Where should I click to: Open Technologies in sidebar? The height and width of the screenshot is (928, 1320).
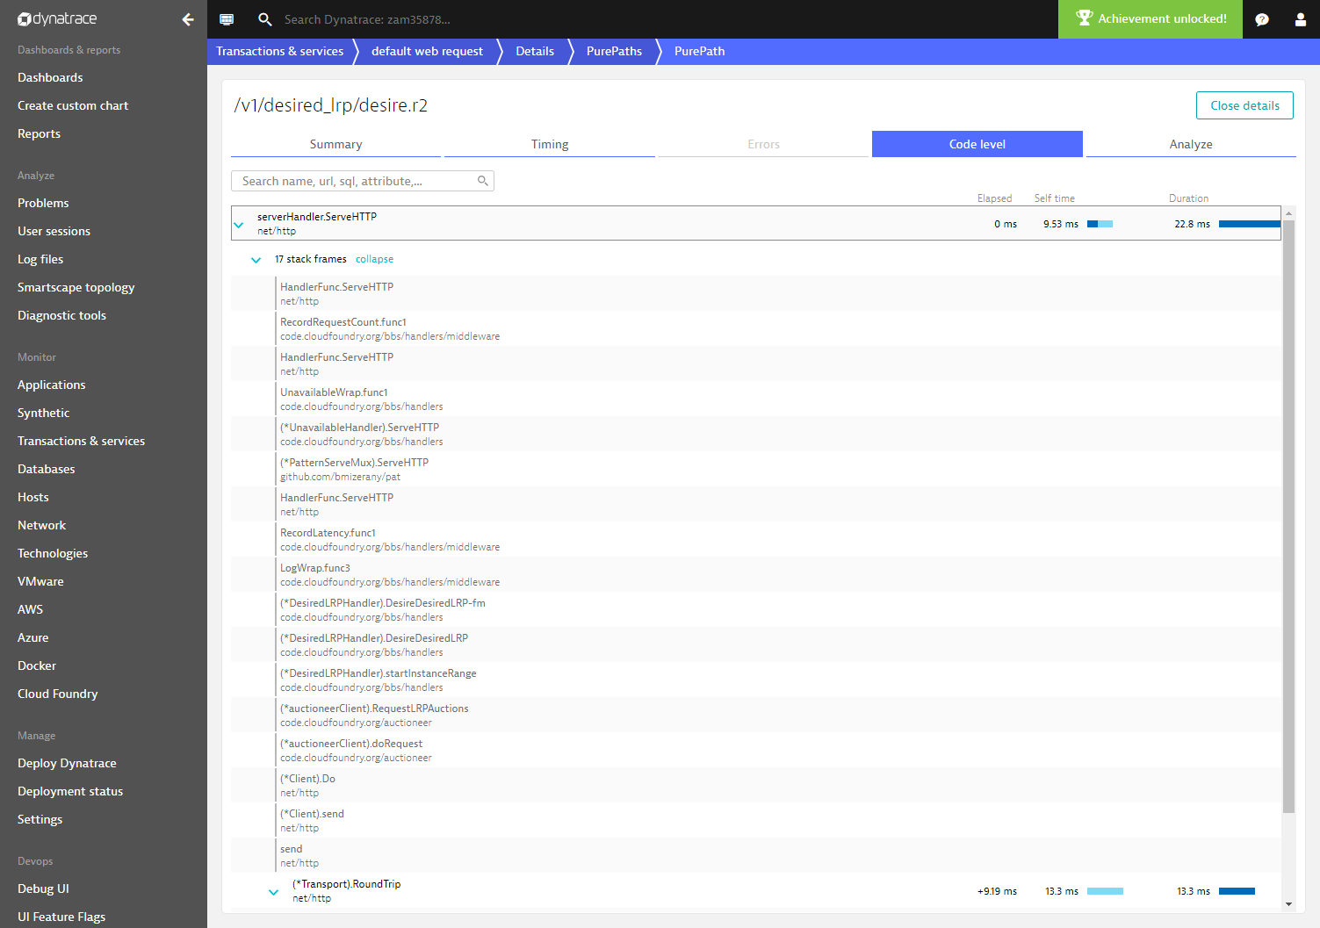[53, 553]
